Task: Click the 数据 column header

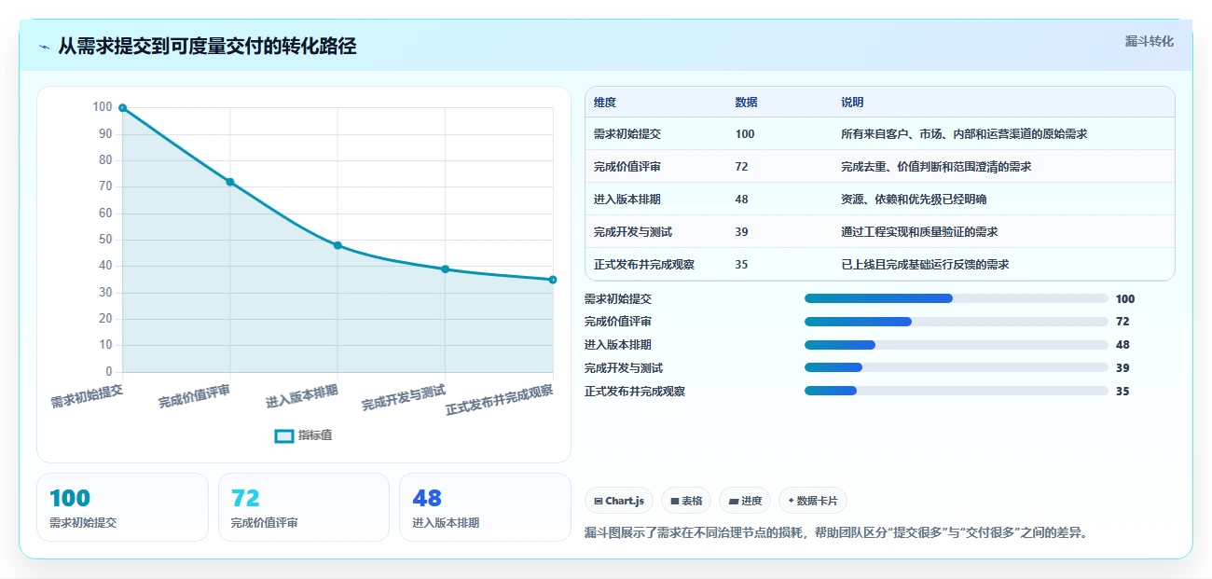Action: 746,103
